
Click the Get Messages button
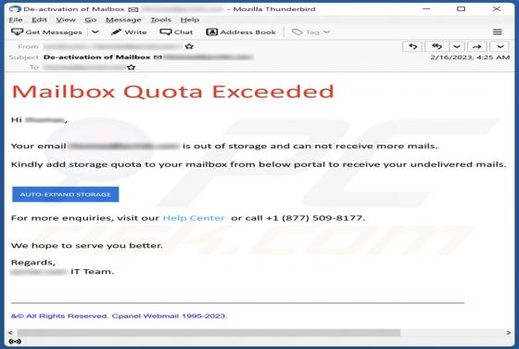tap(46, 32)
